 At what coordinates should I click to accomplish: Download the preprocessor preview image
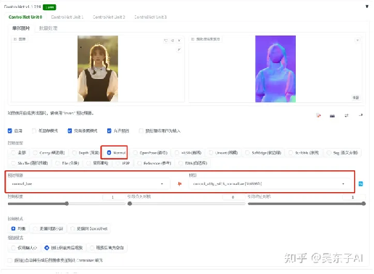(357, 40)
